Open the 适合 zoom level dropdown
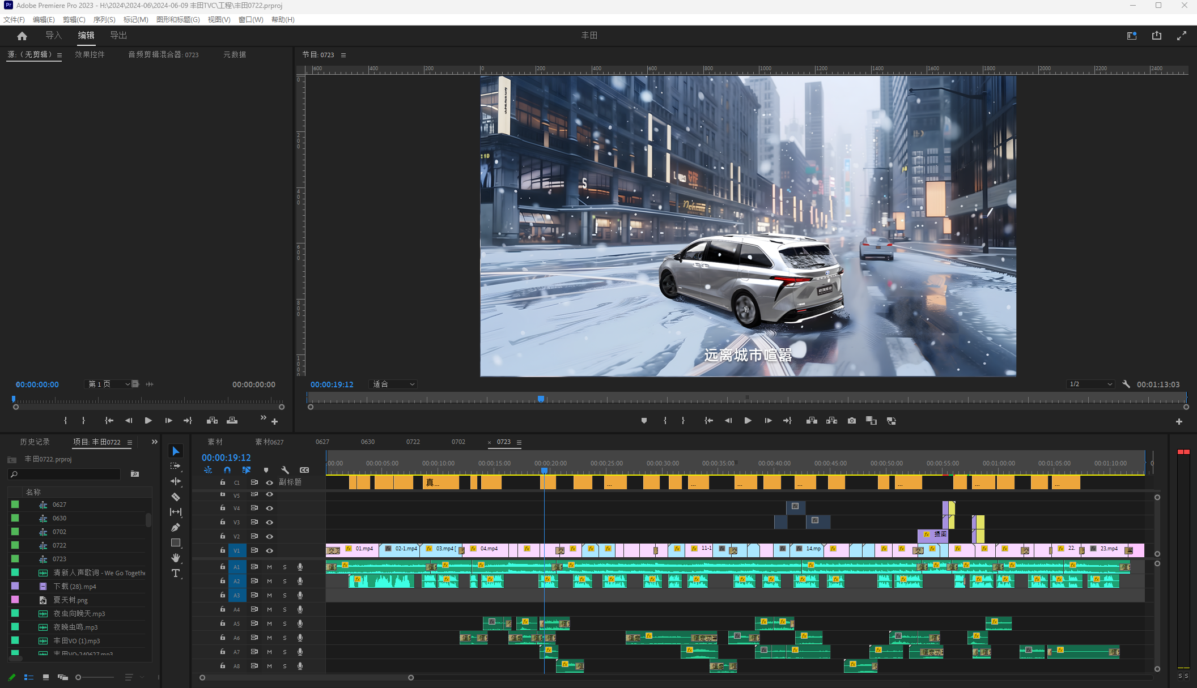 (x=393, y=384)
